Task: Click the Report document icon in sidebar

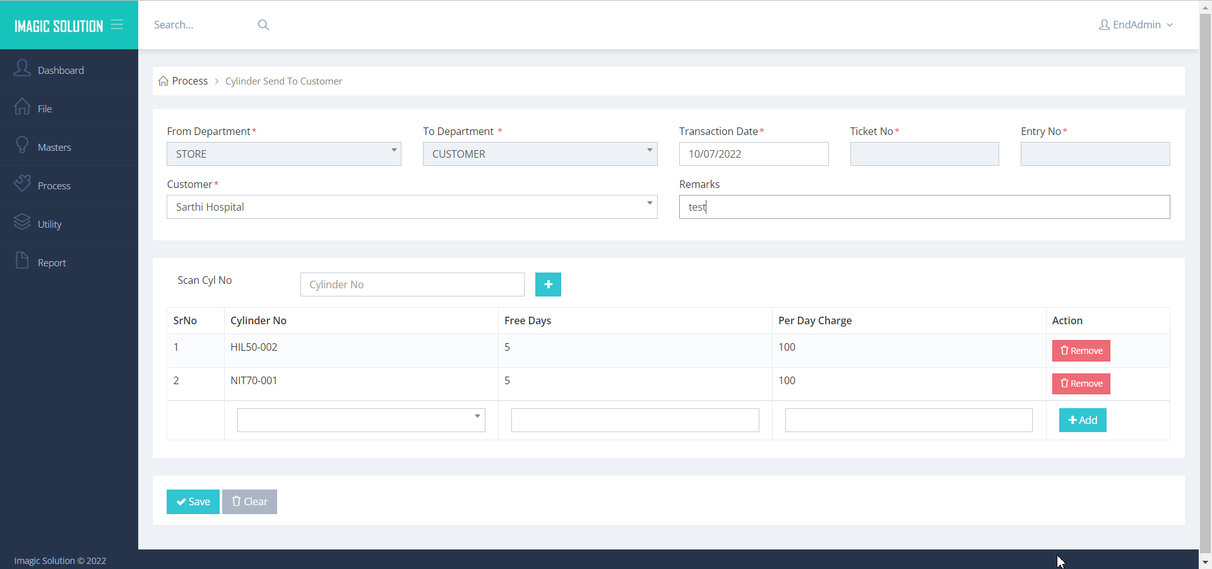Action: 22,261
